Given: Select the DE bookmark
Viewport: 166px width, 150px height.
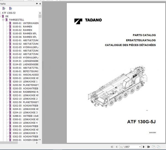Looking at the screenshot, I should [x=7, y=16].
